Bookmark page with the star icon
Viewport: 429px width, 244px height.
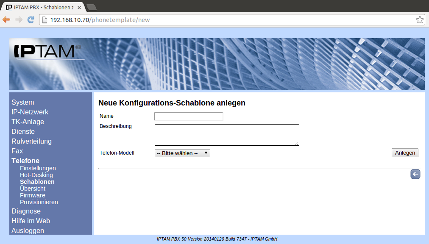419,19
